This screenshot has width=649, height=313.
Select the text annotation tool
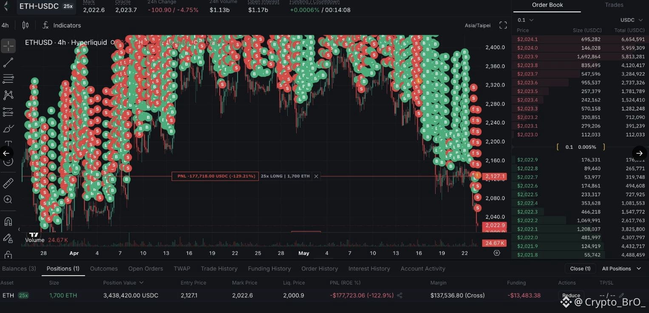pyautogui.click(x=8, y=144)
